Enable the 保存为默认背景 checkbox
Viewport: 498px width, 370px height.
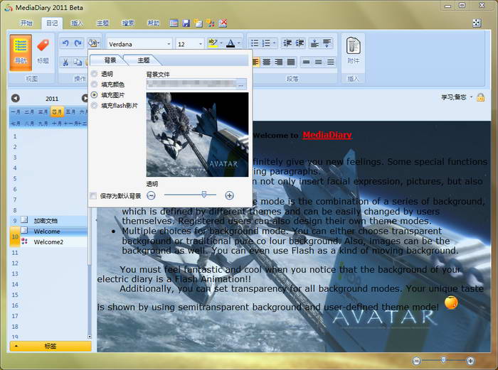94,195
